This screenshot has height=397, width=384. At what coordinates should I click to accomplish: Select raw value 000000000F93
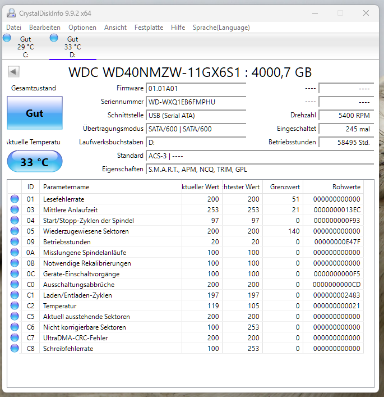pyautogui.click(x=337, y=221)
